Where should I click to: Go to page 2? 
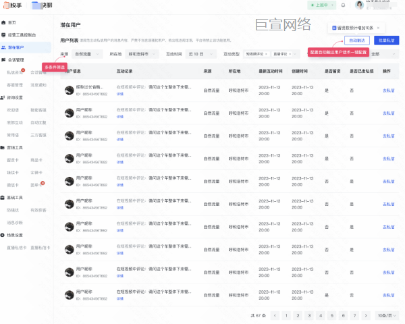pyautogui.click(x=298, y=315)
